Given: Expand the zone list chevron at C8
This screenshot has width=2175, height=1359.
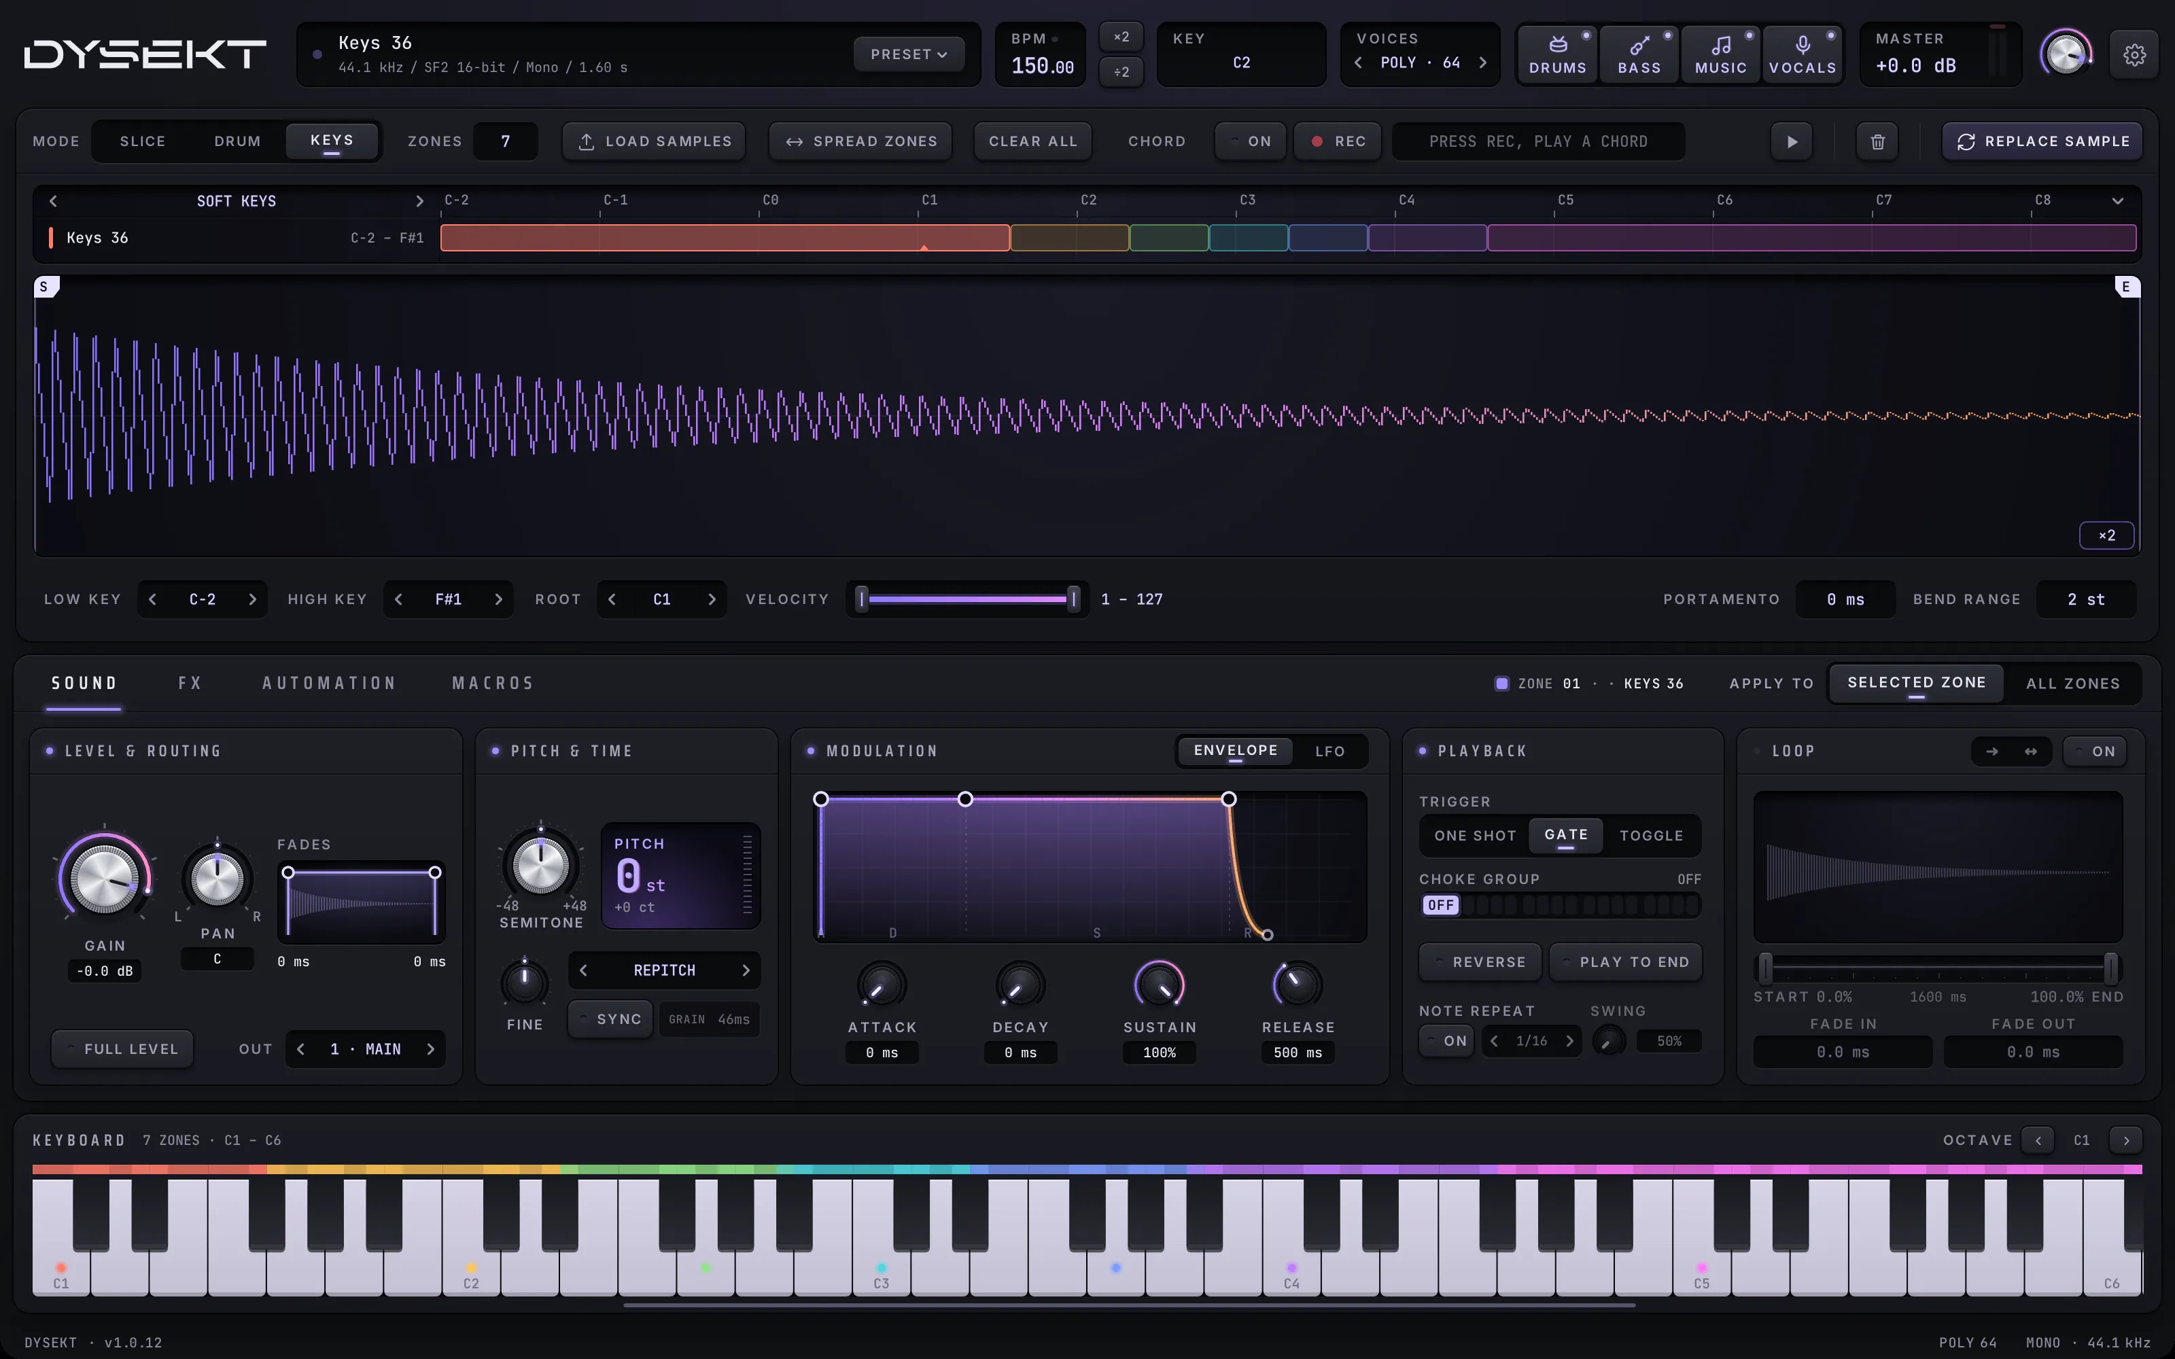Looking at the screenshot, I should pyautogui.click(x=2117, y=200).
